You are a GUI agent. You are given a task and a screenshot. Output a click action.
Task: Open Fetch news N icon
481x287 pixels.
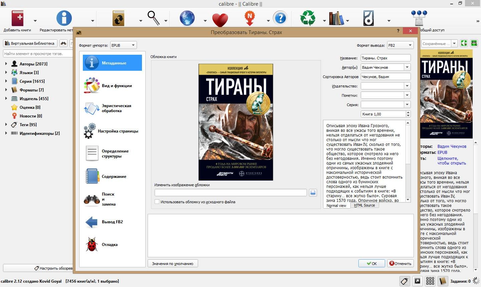point(250,18)
